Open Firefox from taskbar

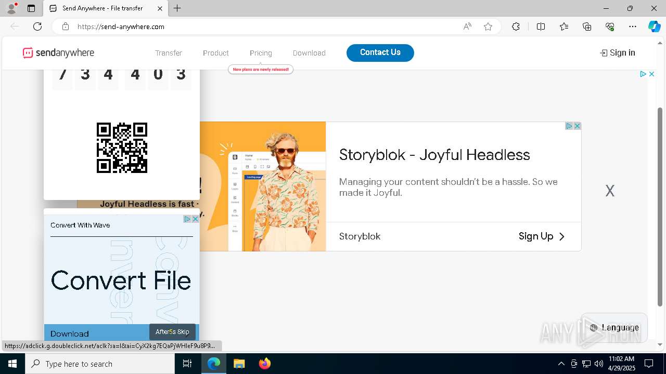point(264,364)
